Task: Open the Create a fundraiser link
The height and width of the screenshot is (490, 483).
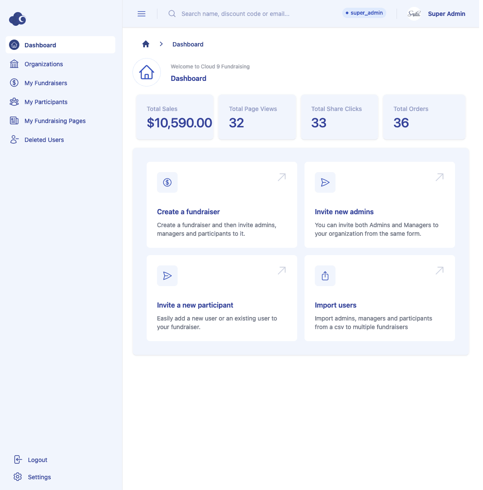Action: (188, 212)
